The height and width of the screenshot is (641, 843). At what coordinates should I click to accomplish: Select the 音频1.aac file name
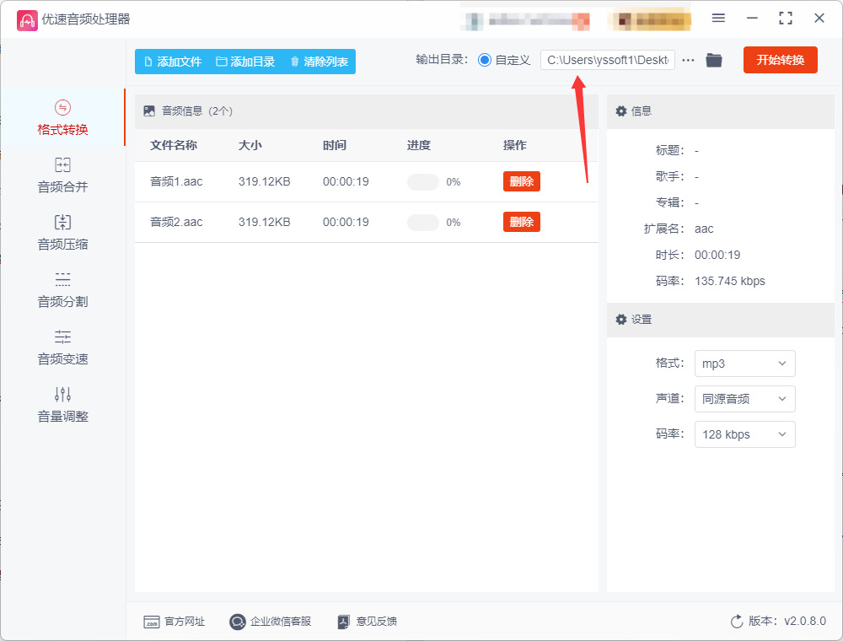176,182
